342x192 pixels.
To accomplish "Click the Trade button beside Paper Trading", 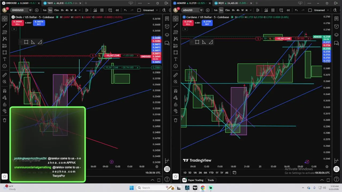I will tap(211, 180).
